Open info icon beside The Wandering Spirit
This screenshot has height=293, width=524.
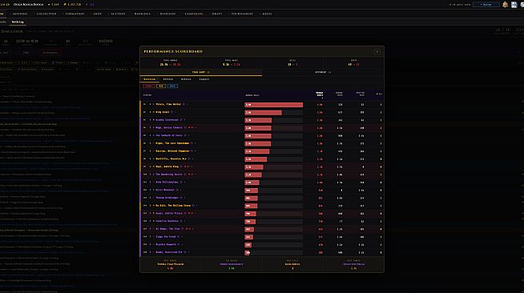(185, 175)
